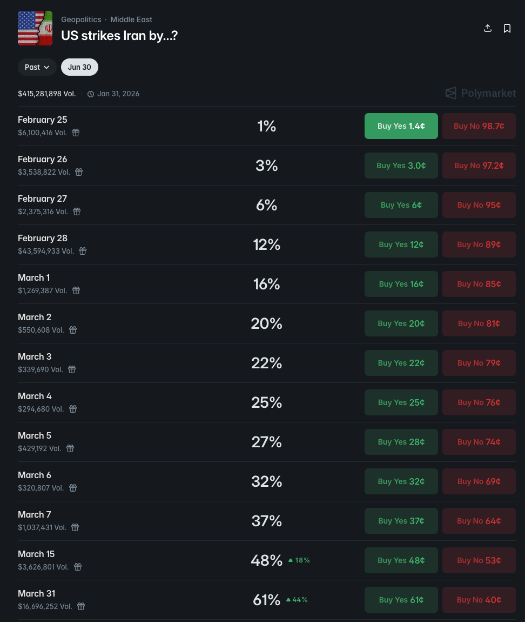Buy No at 89¢ for February 28
Image resolution: width=525 pixels, height=622 pixels.
(x=479, y=244)
